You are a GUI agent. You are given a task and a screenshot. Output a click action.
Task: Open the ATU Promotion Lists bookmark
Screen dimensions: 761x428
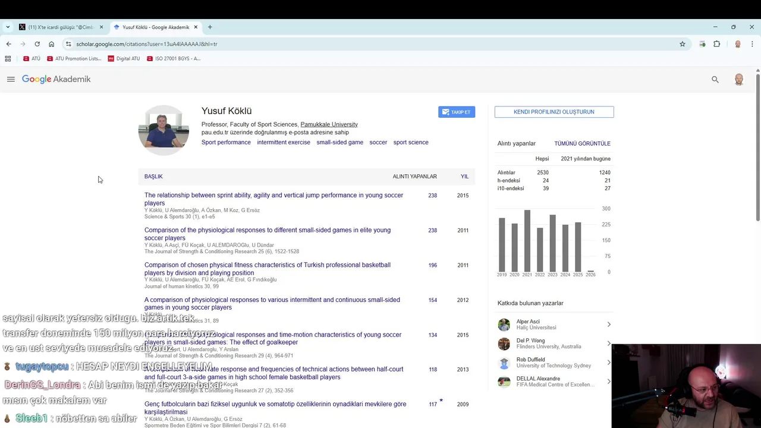coord(74,59)
